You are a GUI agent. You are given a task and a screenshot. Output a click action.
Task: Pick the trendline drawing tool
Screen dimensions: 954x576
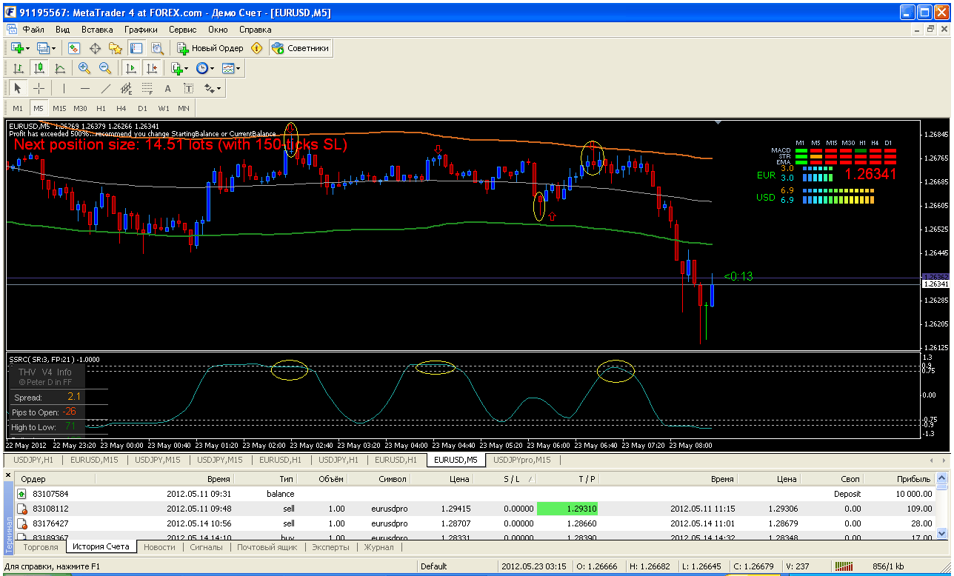[106, 88]
